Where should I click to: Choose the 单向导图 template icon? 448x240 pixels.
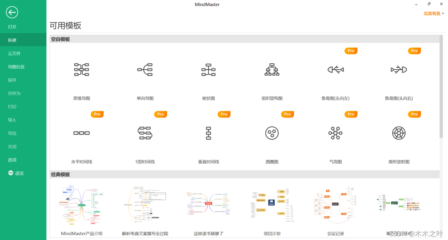(145, 70)
